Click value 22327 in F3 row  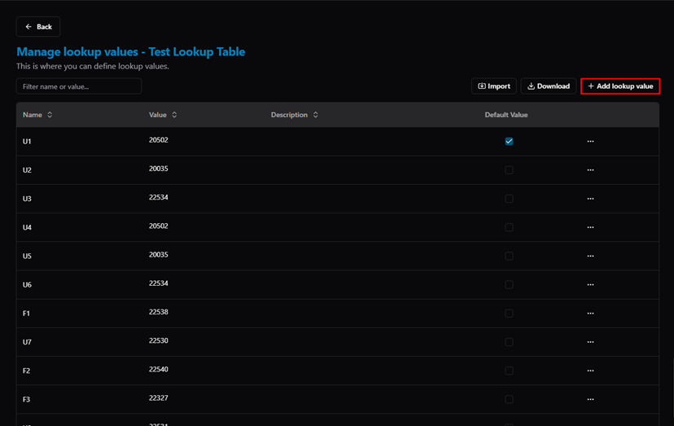159,398
